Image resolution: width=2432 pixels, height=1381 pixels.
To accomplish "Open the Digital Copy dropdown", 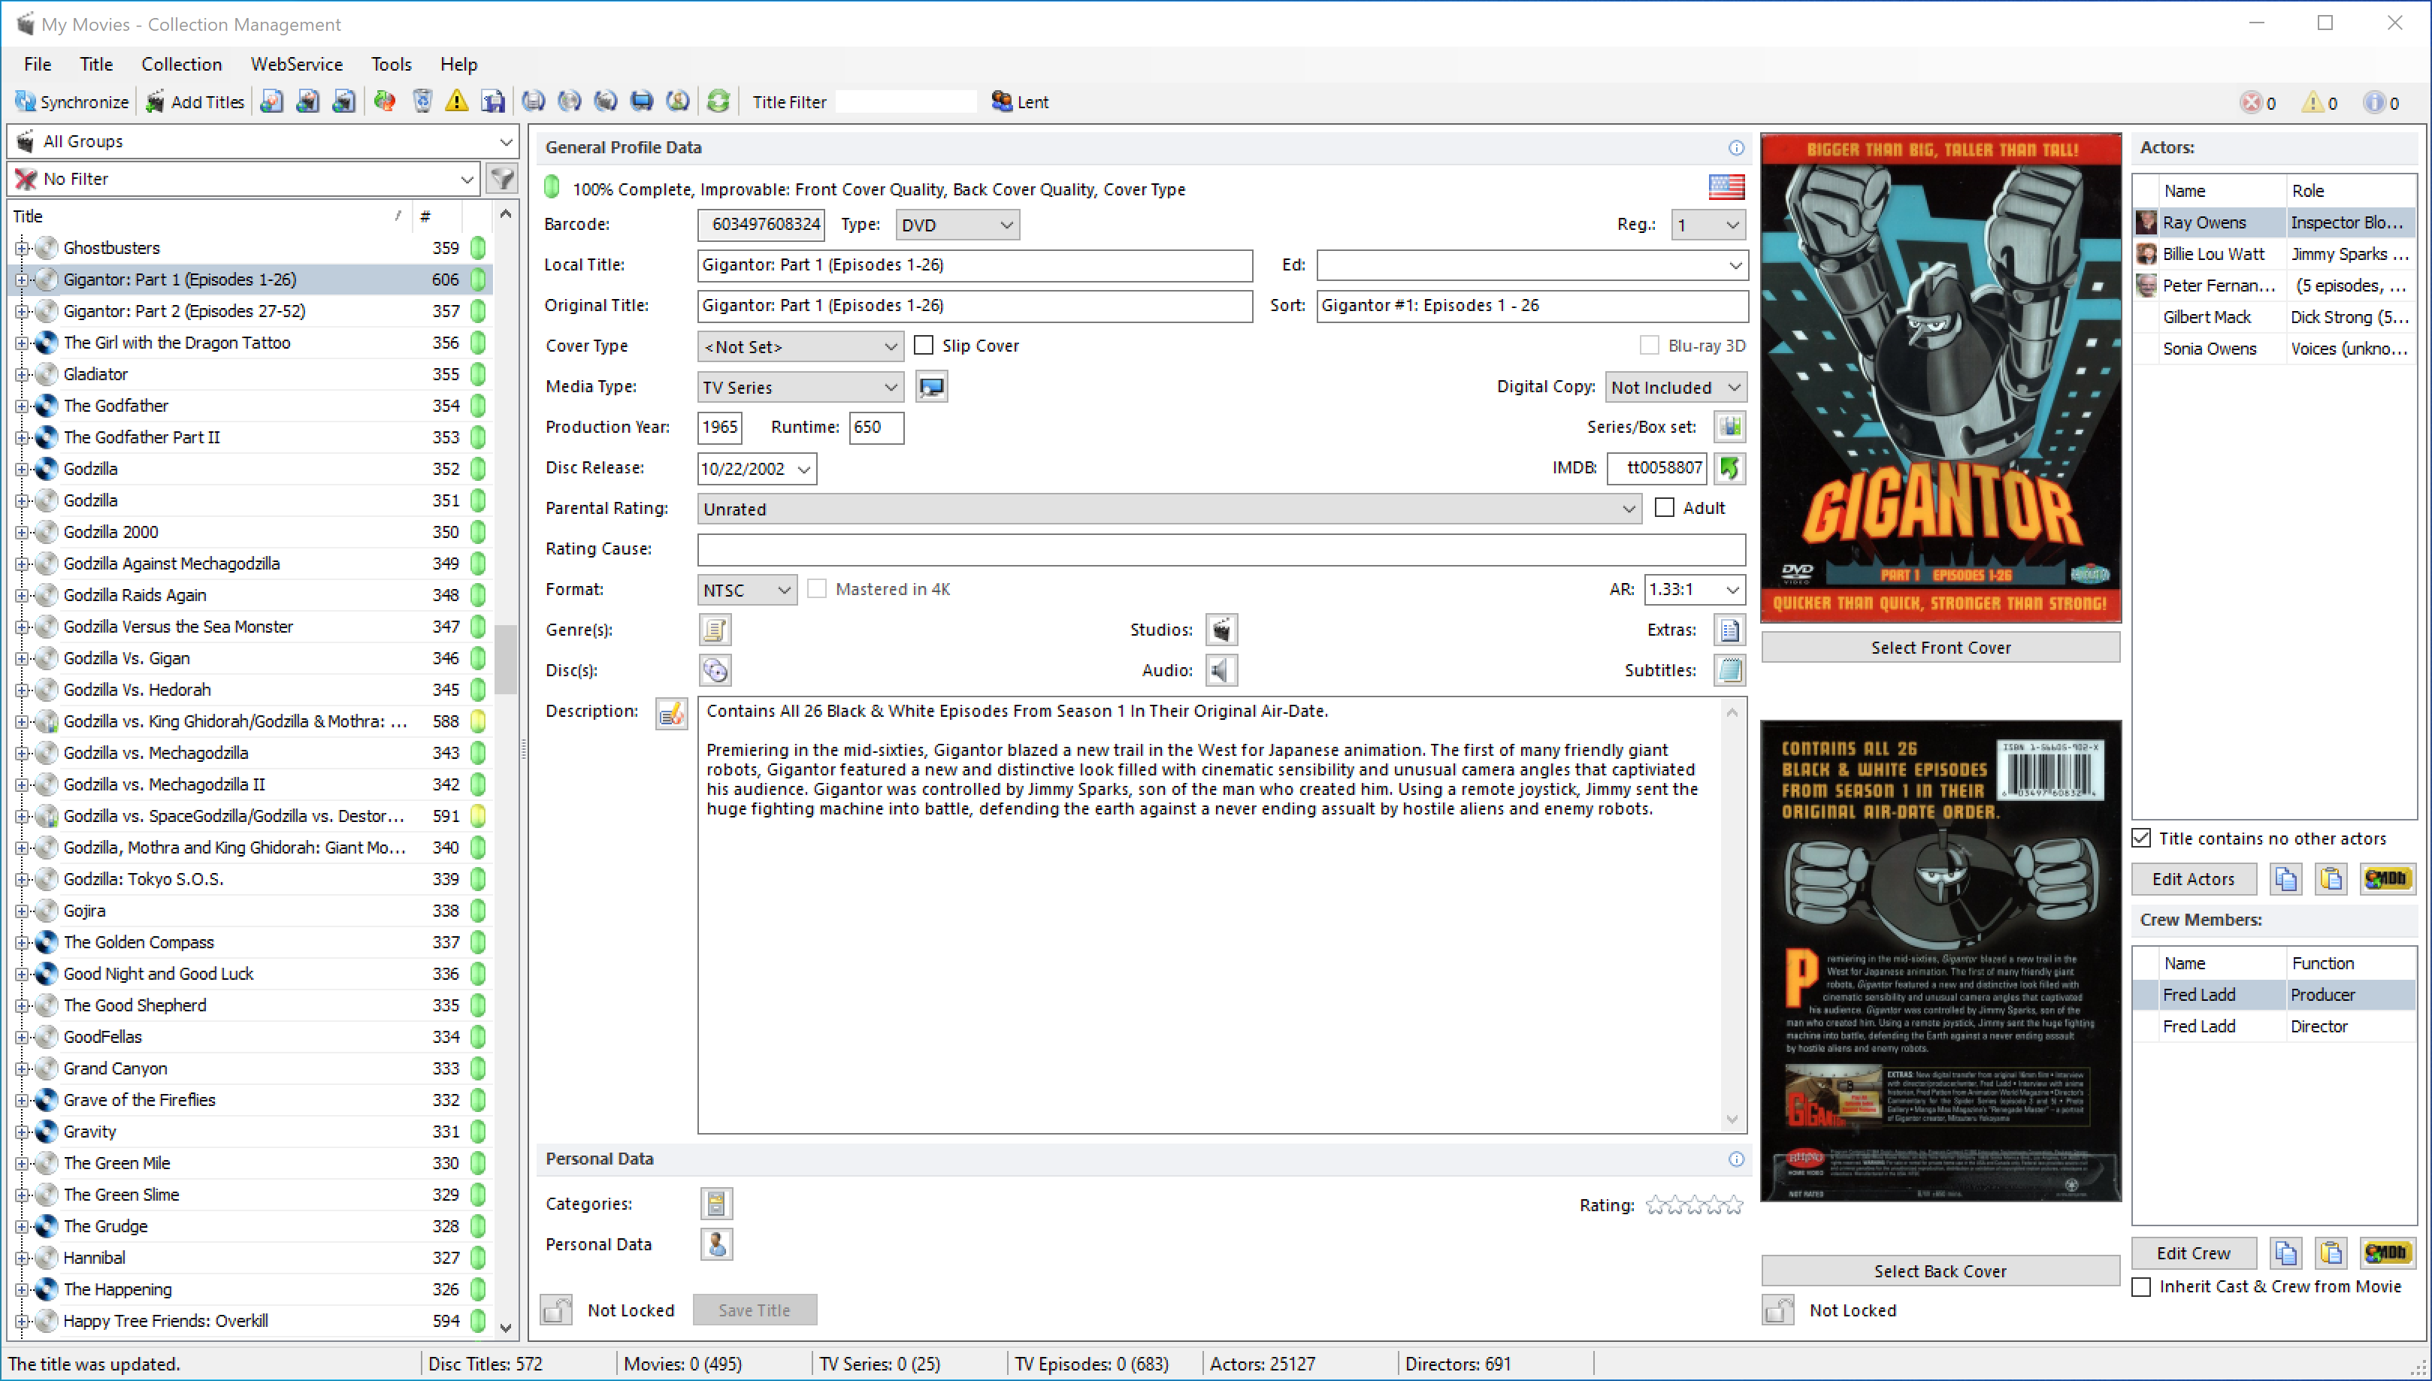I will (x=1675, y=387).
